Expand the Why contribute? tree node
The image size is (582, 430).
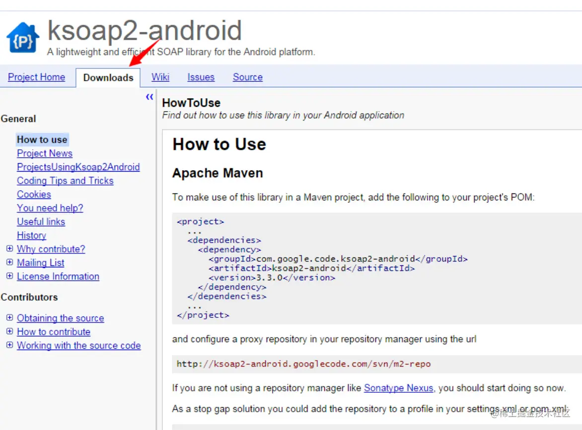pyautogui.click(x=9, y=248)
